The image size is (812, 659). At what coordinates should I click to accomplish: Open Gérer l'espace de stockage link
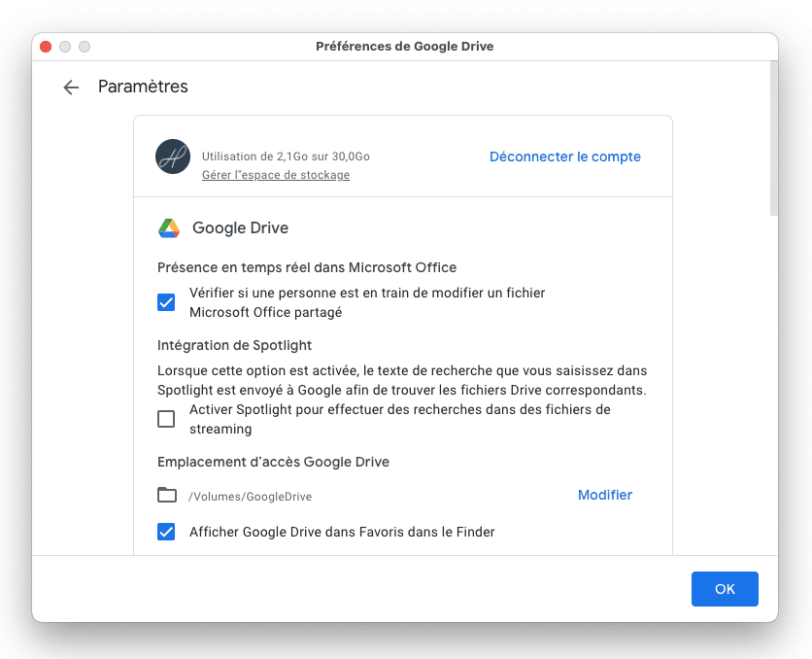[x=276, y=175]
